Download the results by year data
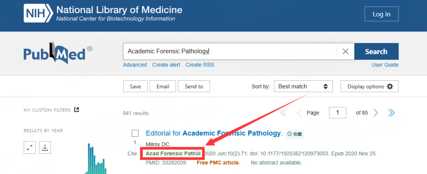Screen dimensions: 427x174 click(45, 148)
